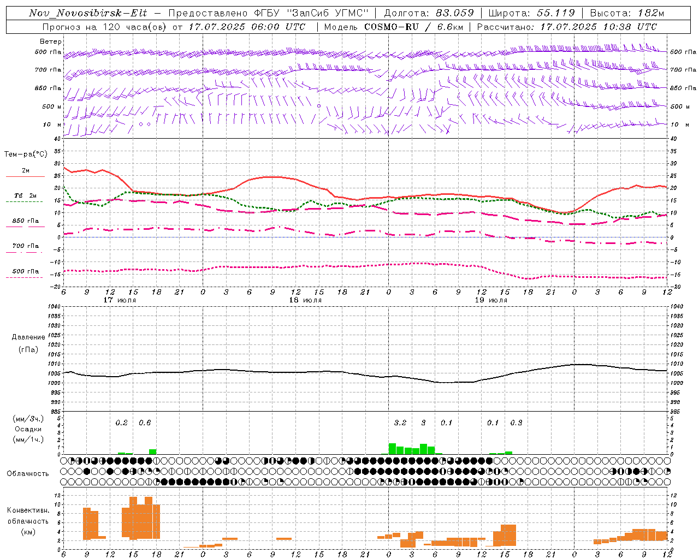The image size is (699, 559).
Task: Select the 850 гПа temperature legend entry
Action: pyautogui.click(x=26, y=221)
